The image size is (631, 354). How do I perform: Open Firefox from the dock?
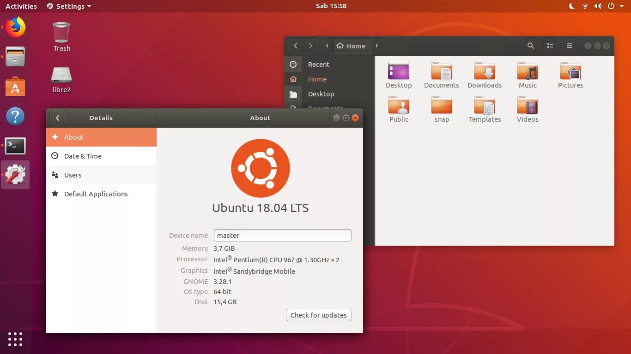click(x=15, y=27)
